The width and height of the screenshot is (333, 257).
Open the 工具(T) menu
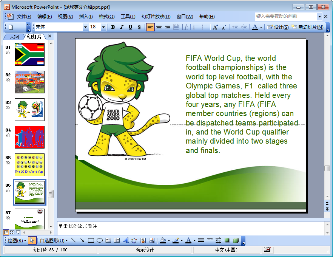point(128,17)
